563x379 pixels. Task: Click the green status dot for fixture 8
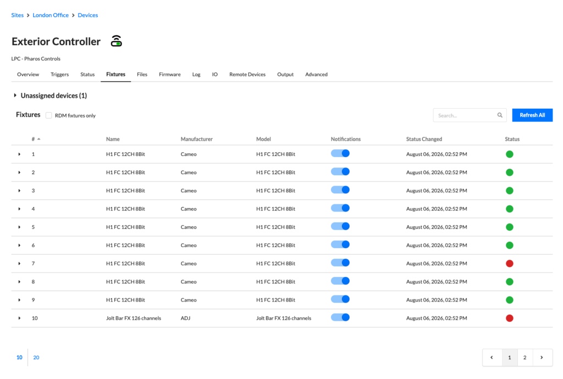(x=509, y=282)
